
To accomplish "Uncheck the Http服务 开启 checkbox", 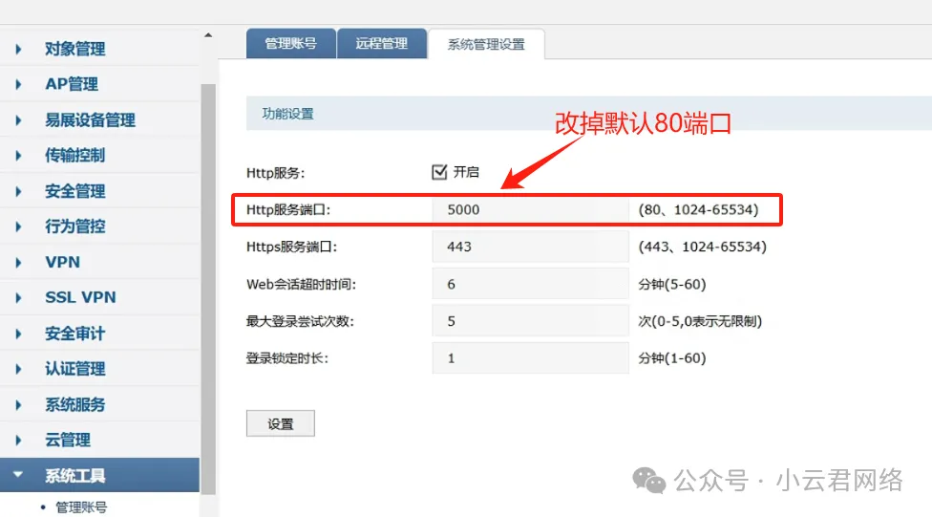I will tap(440, 172).
